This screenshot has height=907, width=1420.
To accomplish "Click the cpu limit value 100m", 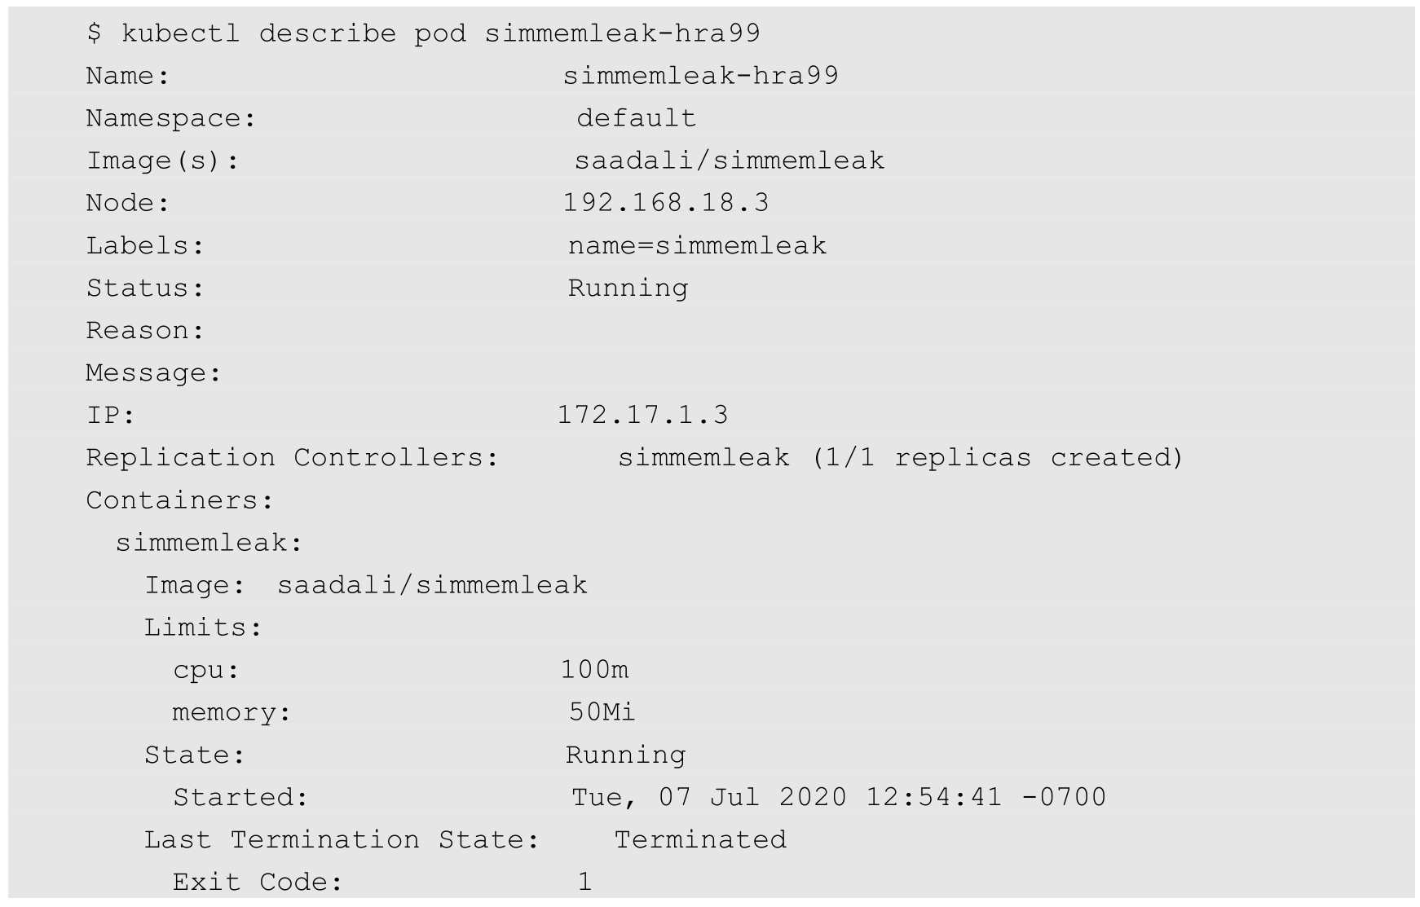I will 594,670.
